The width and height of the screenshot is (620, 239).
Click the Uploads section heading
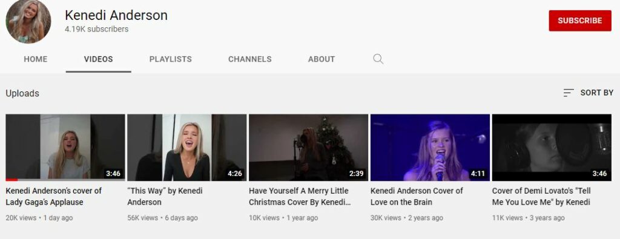[22, 94]
